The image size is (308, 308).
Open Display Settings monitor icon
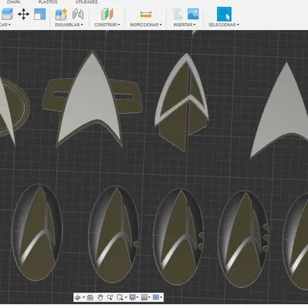tap(132, 297)
